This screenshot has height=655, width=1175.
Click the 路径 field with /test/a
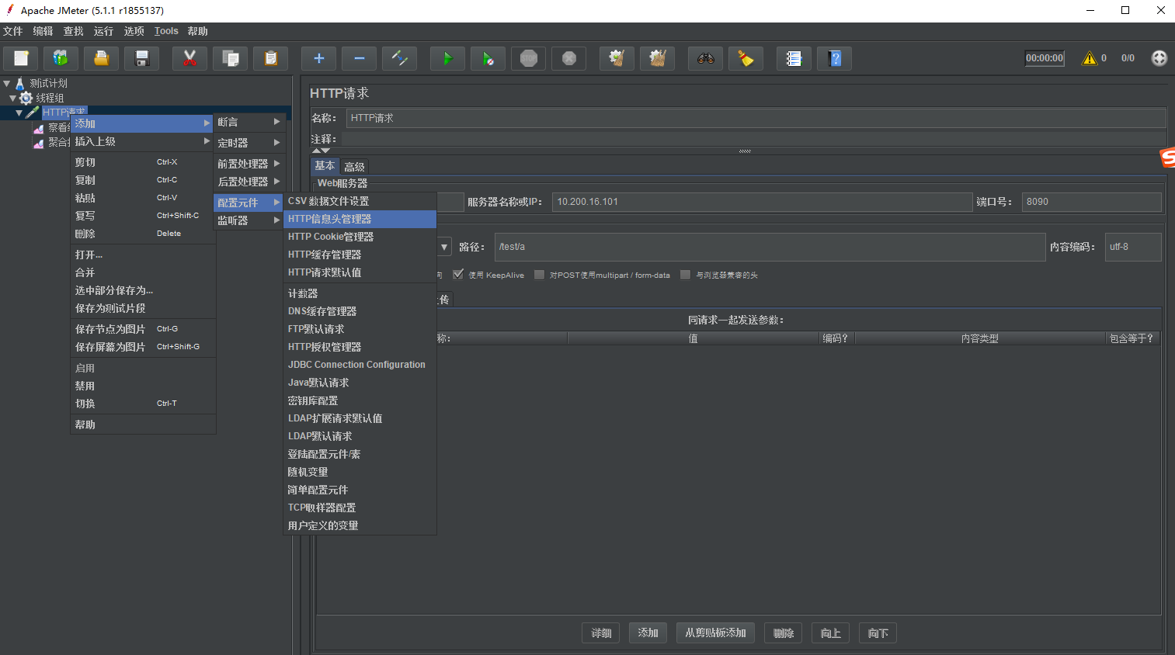pos(770,247)
